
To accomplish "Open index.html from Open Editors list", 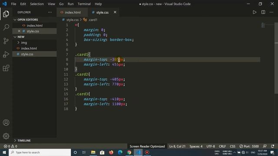I will click(x=35, y=26).
